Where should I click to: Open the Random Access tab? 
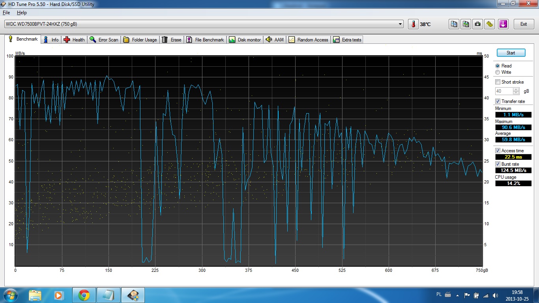[x=309, y=40]
